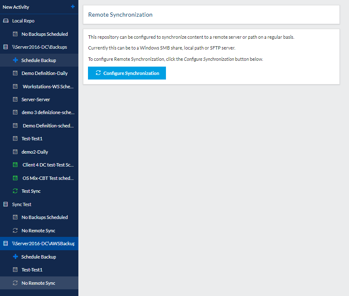Screen dimensions: 349x296
Task: Click the Local Repo drive icon
Action: (x=5, y=21)
